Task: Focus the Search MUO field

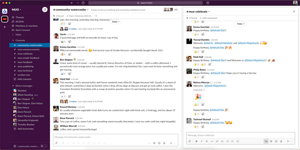Action: (x=146, y=3)
